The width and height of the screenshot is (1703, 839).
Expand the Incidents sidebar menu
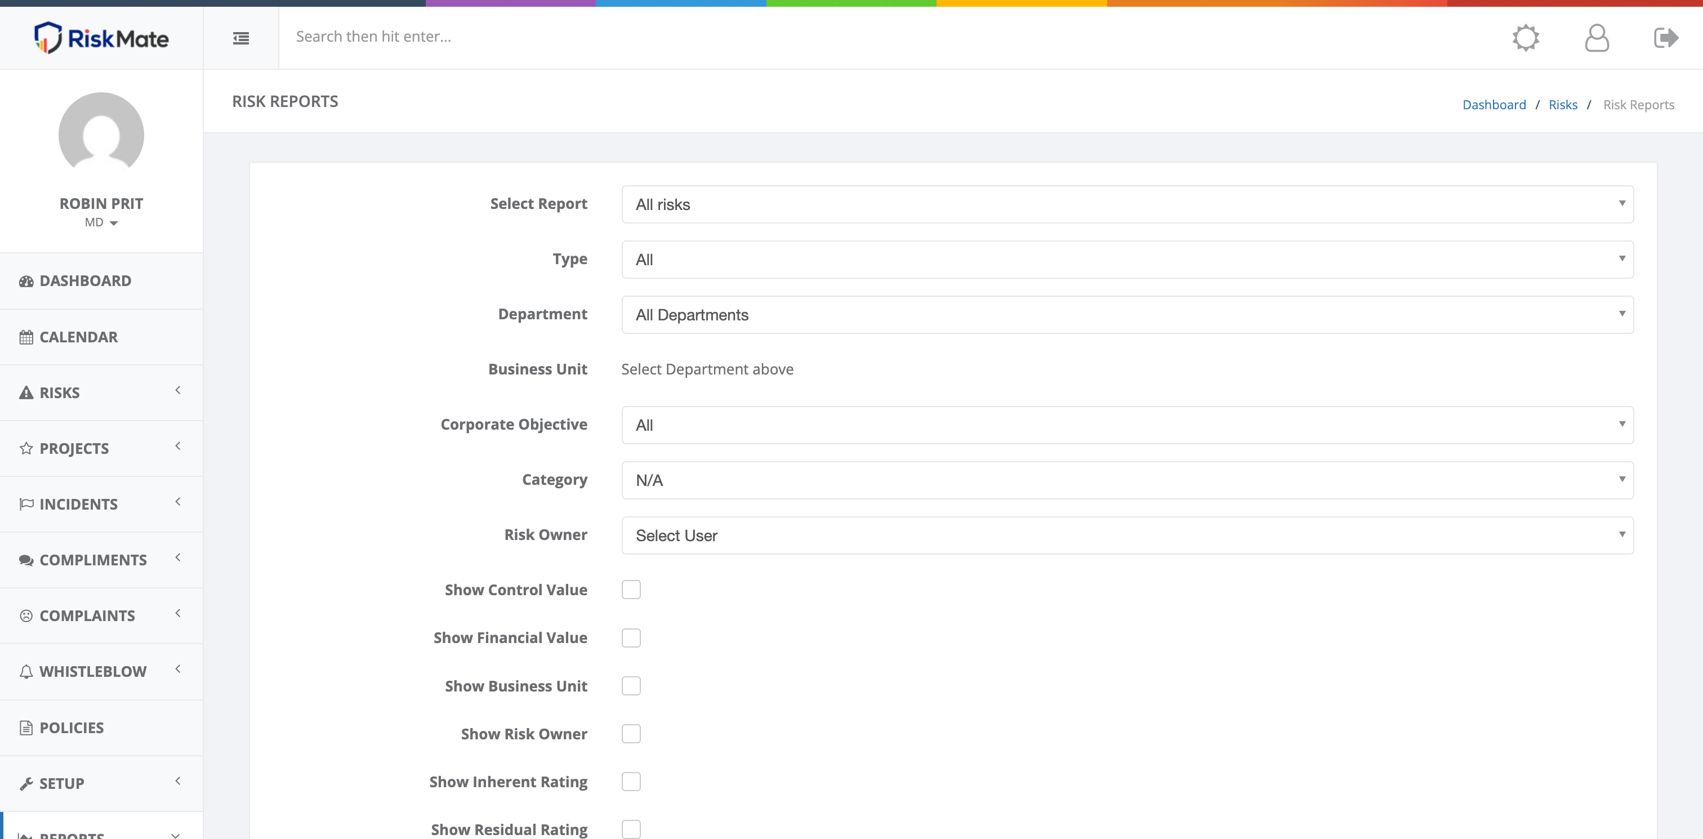pos(101,505)
